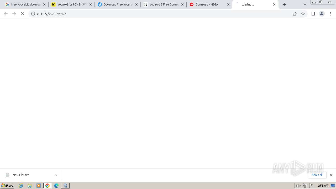Open the Chrome profile menu

pyautogui.click(x=322, y=14)
